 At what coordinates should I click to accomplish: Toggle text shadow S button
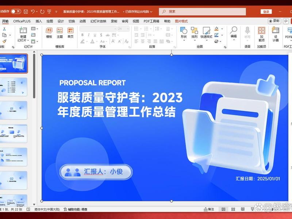pyautogui.click(x=101, y=35)
